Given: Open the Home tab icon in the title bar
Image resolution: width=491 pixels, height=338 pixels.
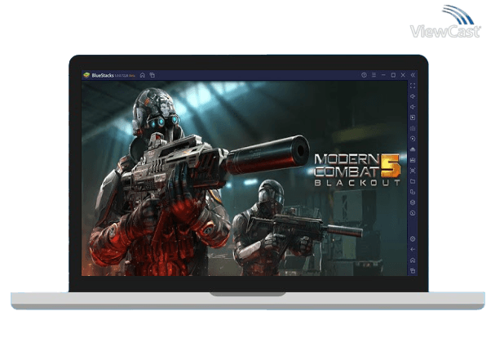Looking at the screenshot, I should (x=143, y=75).
